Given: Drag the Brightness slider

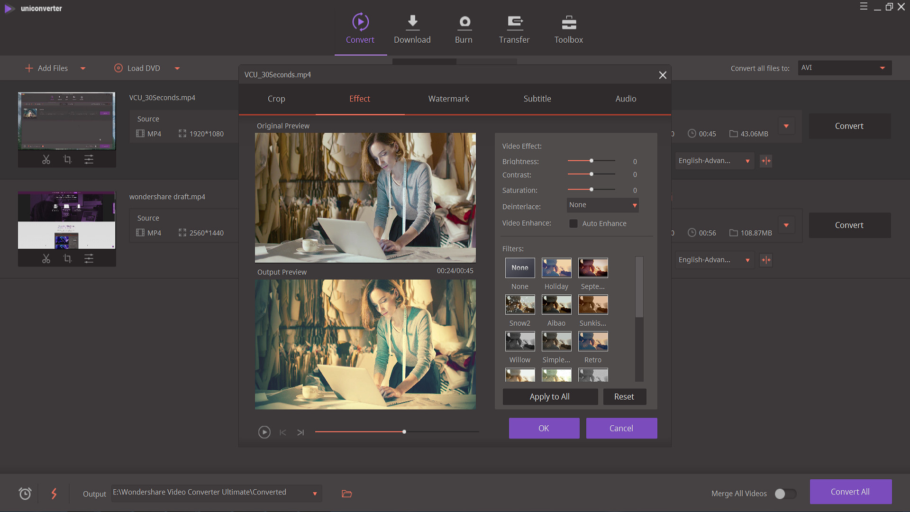Looking at the screenshot, I should (x=591, y=161).
